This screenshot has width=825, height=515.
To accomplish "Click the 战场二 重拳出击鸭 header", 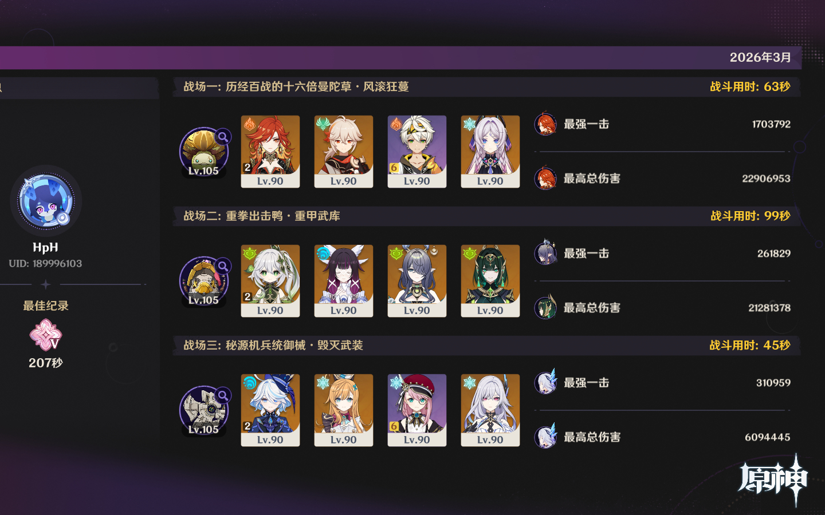I will pyautogui.click(x=262, y=216).
